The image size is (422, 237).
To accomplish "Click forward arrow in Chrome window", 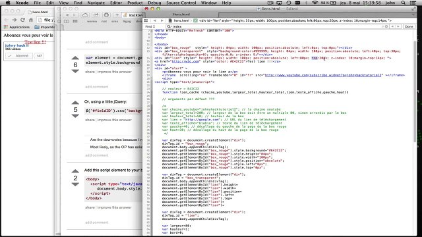I will pyautogui.click(x=15, y=20).
